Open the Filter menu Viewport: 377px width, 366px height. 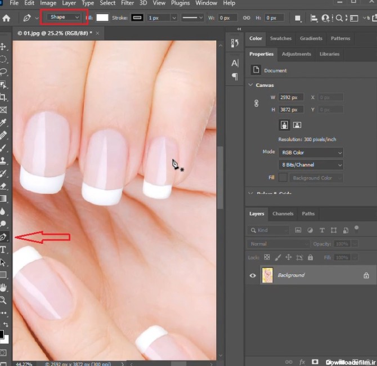point(127,3)
